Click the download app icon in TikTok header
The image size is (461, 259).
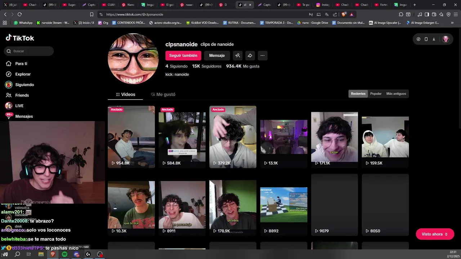tap(434, 39)
